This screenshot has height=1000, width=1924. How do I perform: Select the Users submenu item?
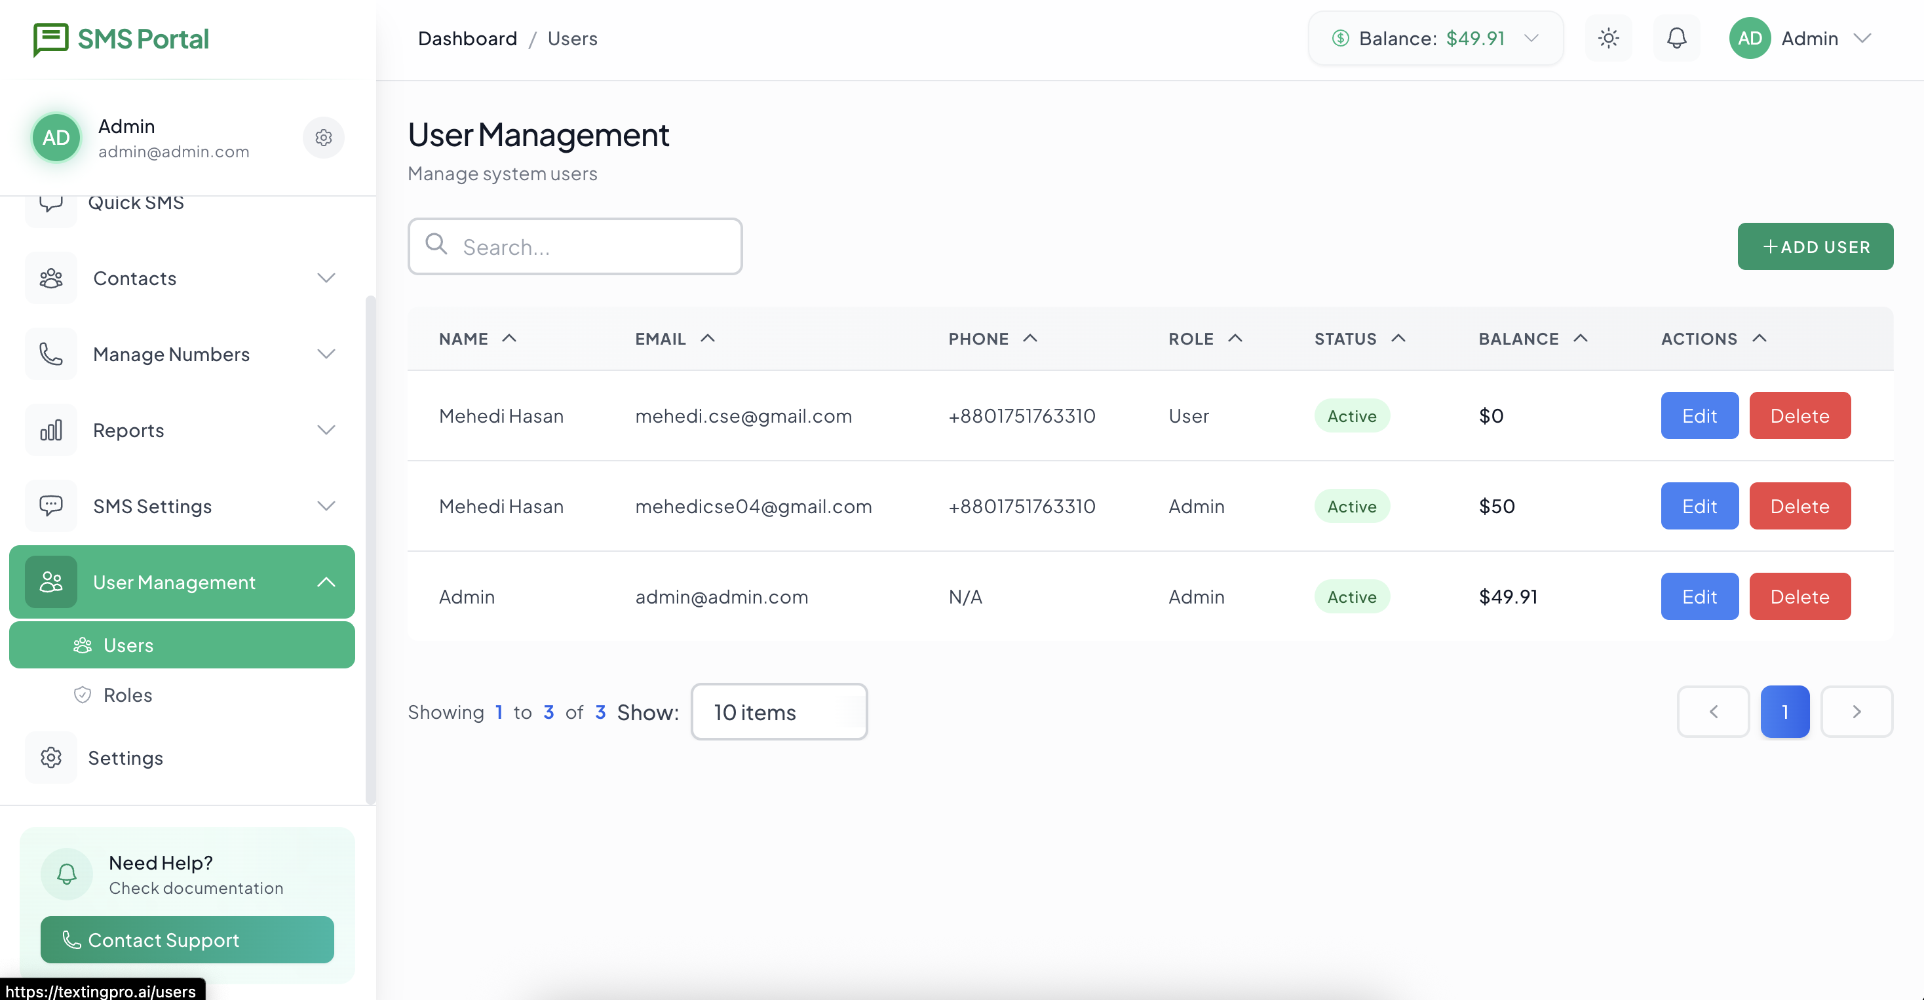point(128,645)
